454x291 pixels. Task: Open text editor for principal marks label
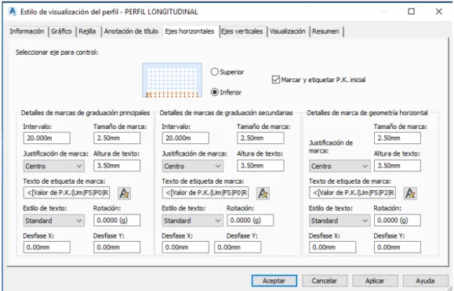pyautogui.click(x=124, y=193)
